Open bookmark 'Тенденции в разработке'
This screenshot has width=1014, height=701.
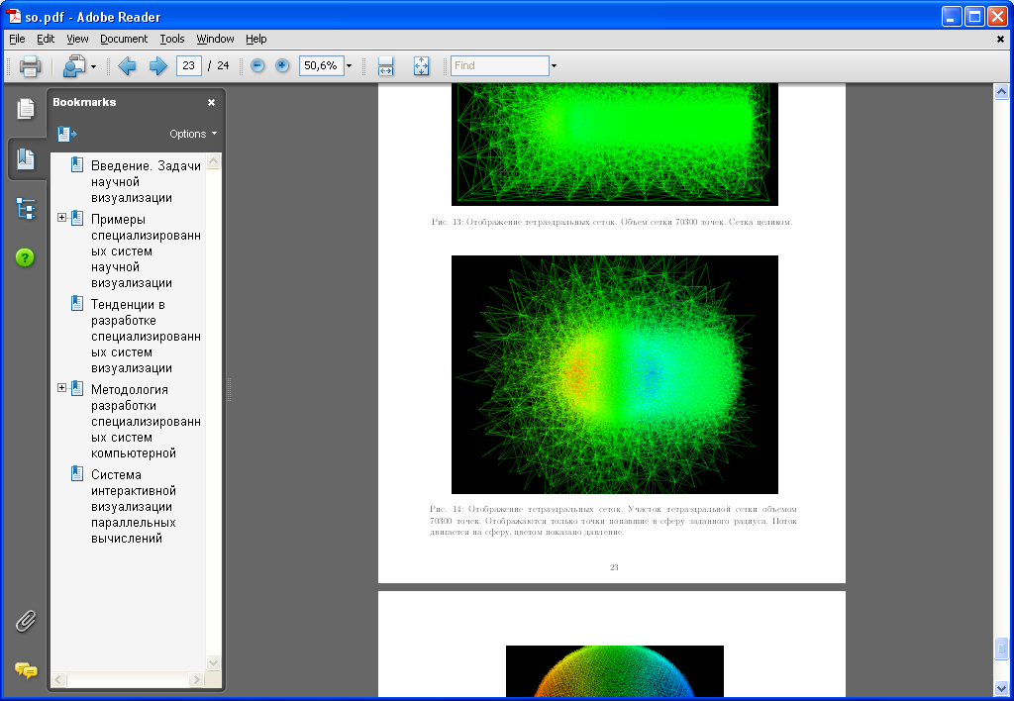click(x=146, y=337)
